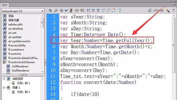Open the air.update.events package
Image resolution: width=177 pixels, height=100 pixels.
[x=19, y=41]
